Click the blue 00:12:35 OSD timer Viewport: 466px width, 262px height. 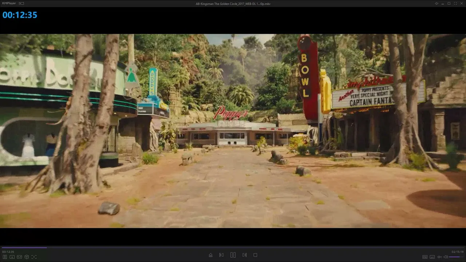click(x=20, y=15)
